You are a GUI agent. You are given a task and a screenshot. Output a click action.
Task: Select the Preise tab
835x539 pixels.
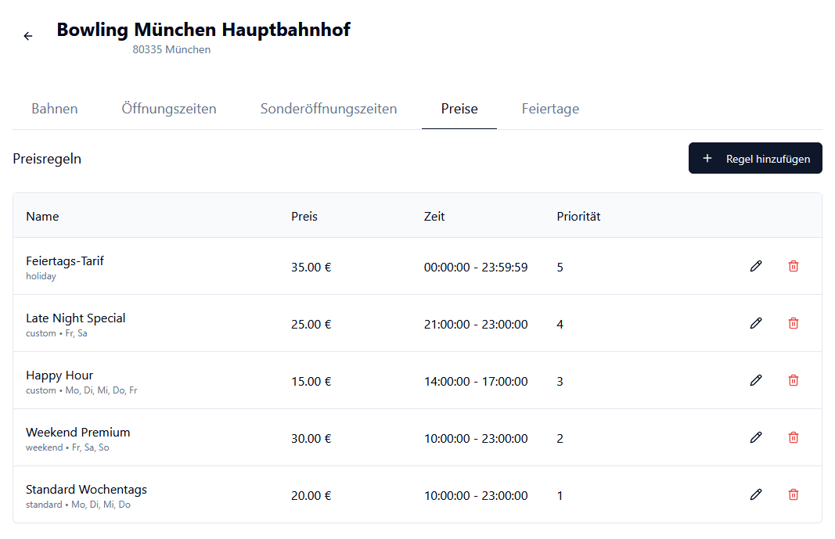459,109
